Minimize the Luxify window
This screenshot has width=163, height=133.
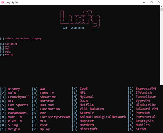click(x=144, y=2)
